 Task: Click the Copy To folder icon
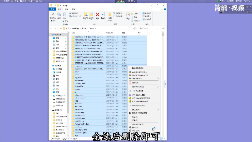91,15
